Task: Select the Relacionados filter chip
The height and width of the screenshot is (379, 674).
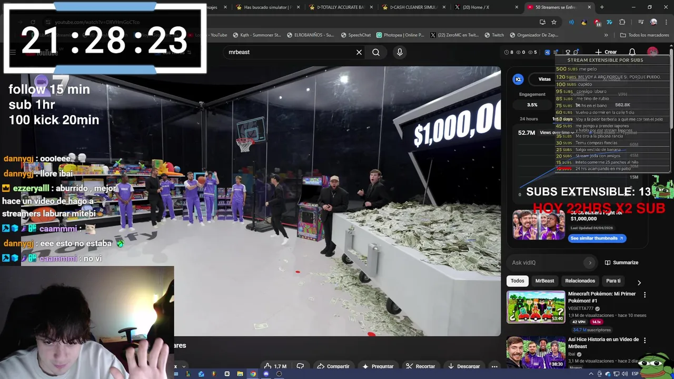Action: (x=580, y=281)
